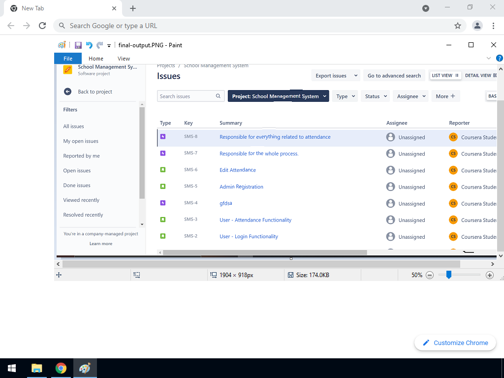Click the Chrome address bar
The width and height of the screenshot is (504, 378).
[260, 26]
